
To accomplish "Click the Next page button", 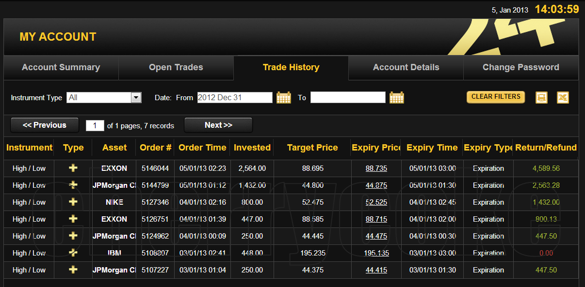I will point(218,125).
